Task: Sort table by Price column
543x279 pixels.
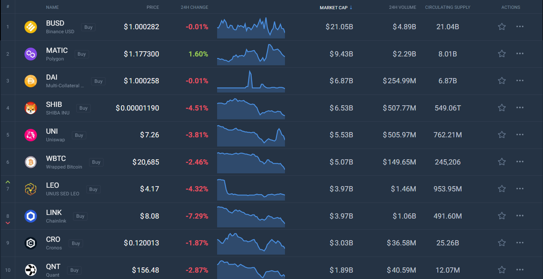Action: [x=153, y=7]
